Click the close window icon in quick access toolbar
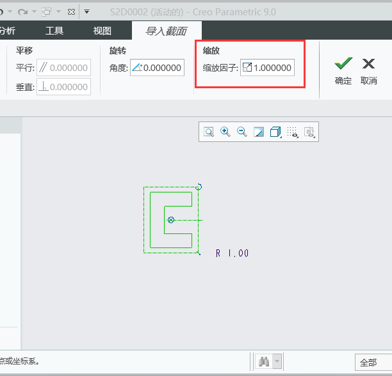Image resolution: width=392 pixels, height=376 pixels. tap(71, 12)
